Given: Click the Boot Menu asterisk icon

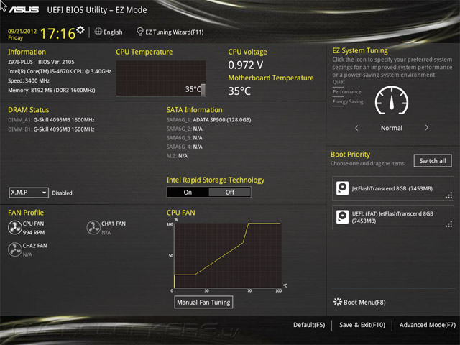Looking at the screenshot, I should (337, 302).
